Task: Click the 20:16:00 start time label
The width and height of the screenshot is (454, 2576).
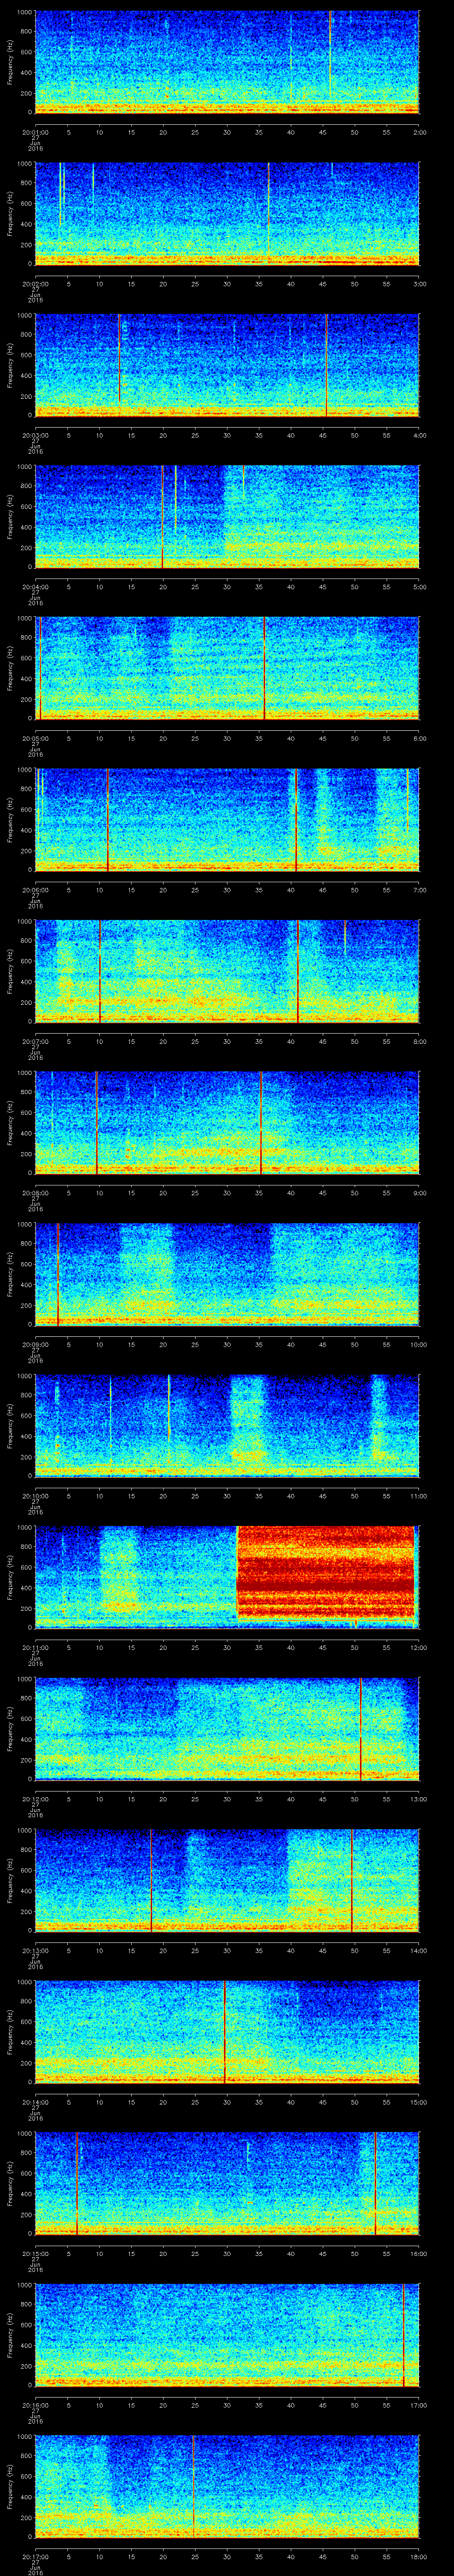Action: point(35,2405)
